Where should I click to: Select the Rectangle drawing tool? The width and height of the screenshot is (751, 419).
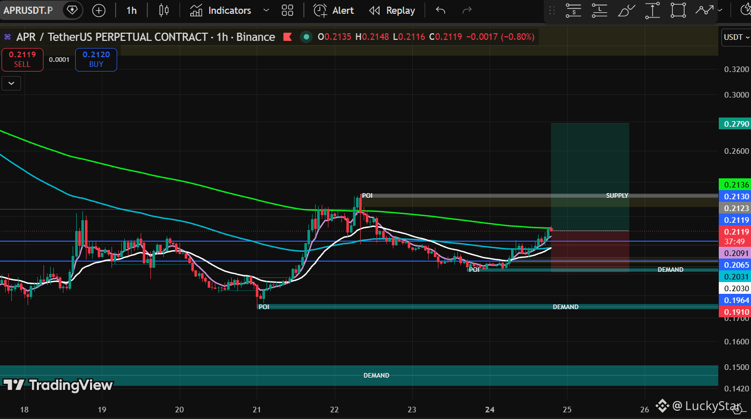click(x=678, y=10)
